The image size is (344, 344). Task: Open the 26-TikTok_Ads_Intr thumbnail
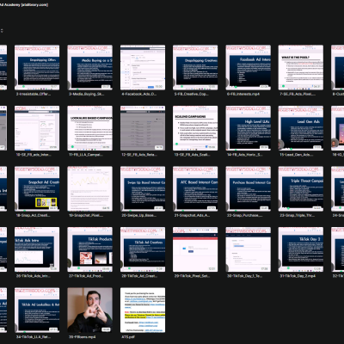tap(37, 249)
